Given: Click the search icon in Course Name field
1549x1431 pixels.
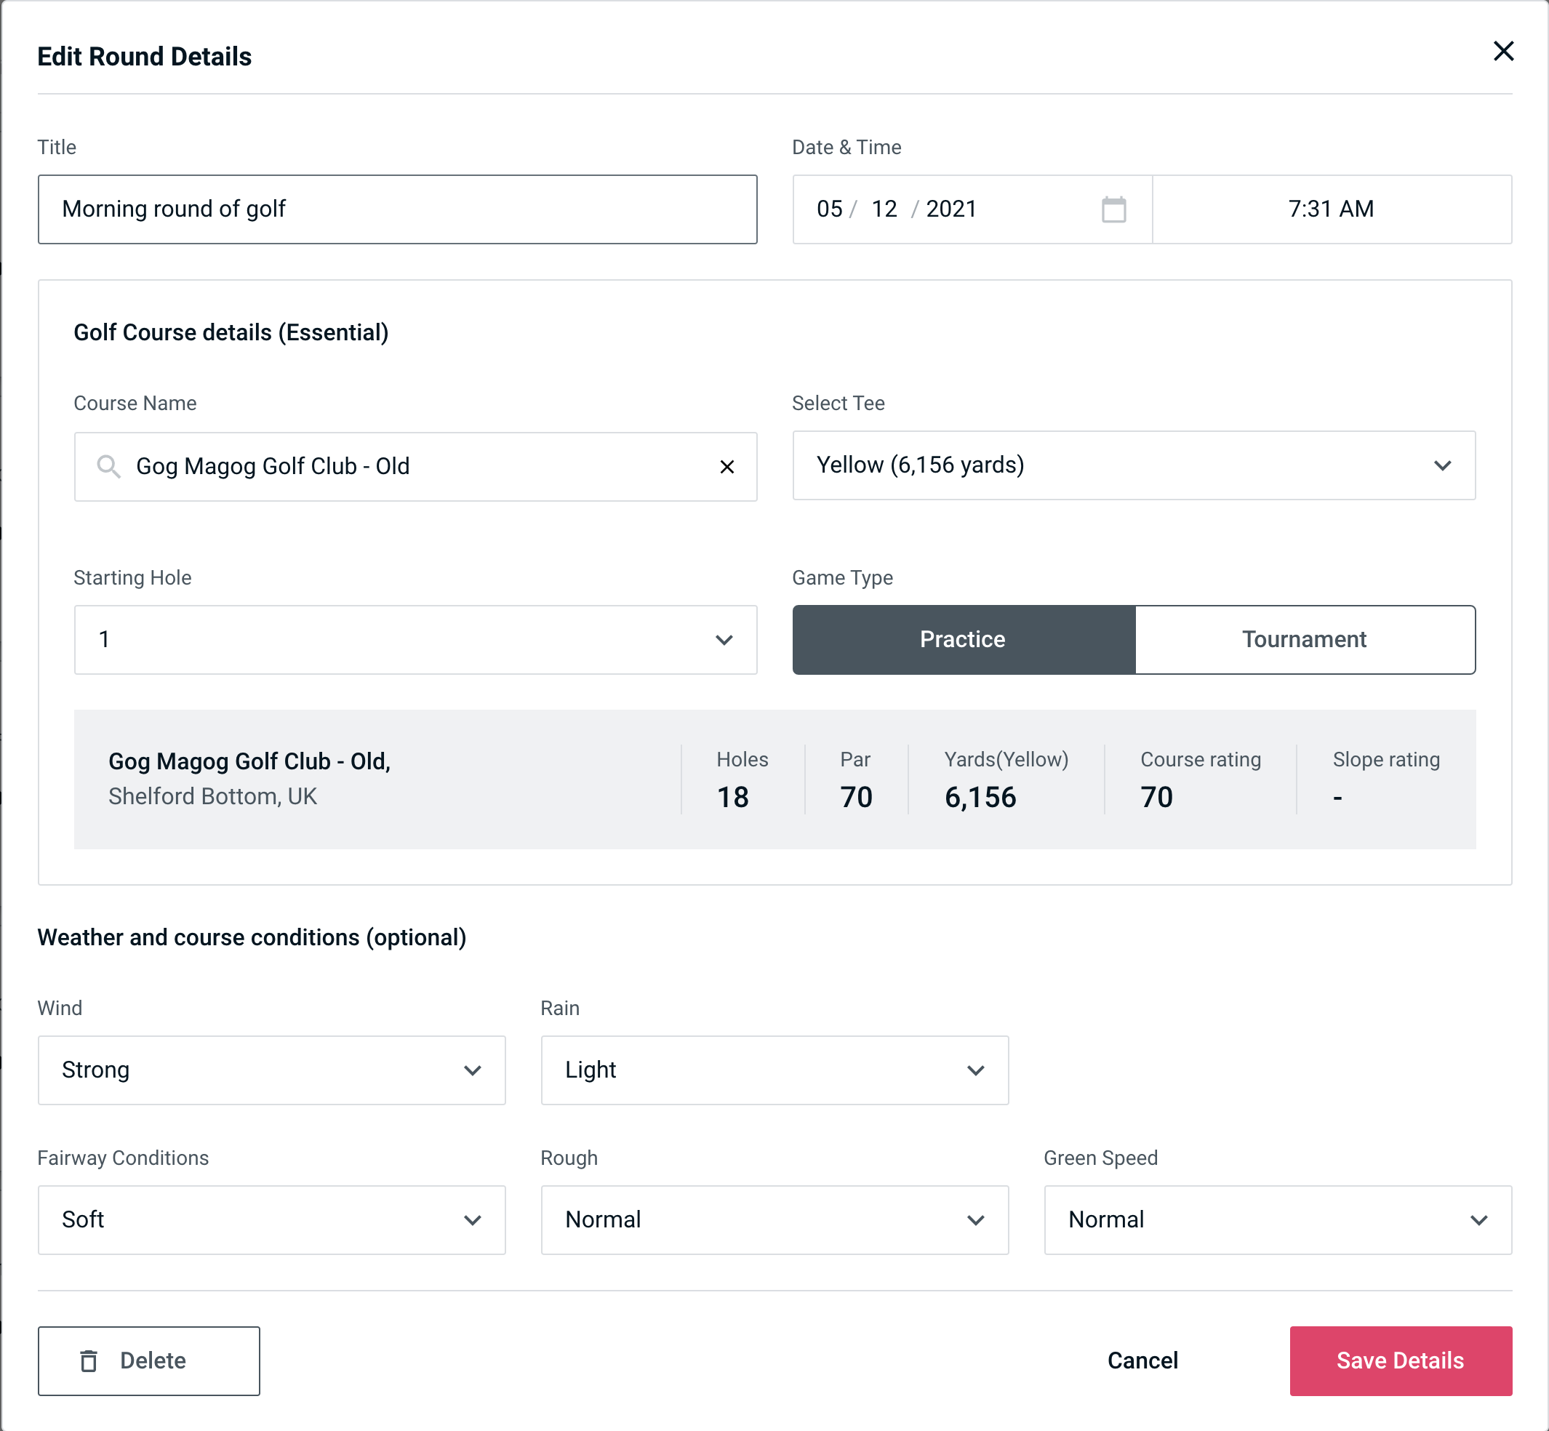Looking at the screenshot, I should tap(108, 465).
